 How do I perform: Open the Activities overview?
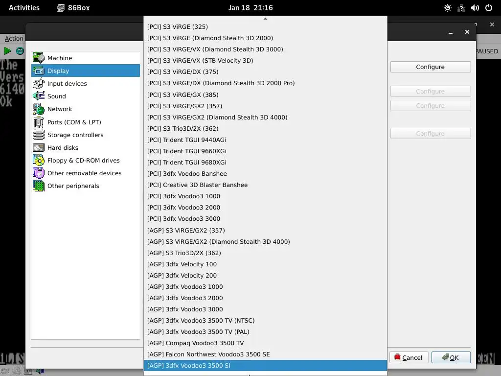24,8
